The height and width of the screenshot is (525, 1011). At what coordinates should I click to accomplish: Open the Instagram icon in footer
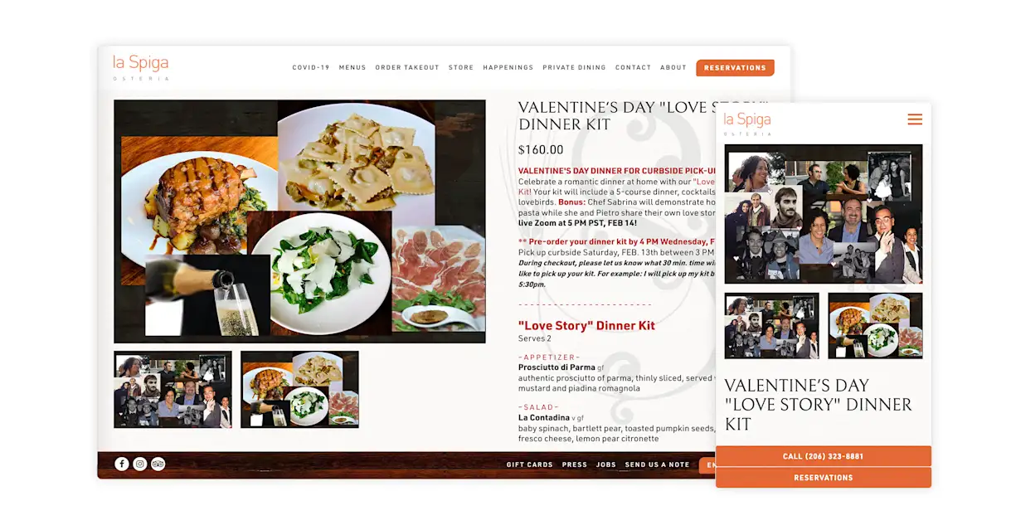coord(140,464)
